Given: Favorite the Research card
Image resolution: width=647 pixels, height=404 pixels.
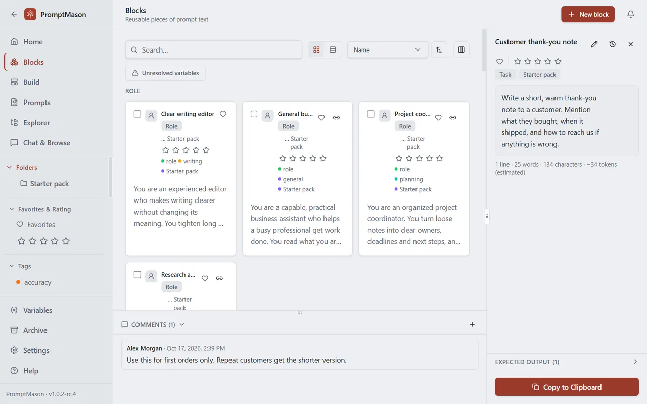Looking at the screenshot, I should (205, 278).
